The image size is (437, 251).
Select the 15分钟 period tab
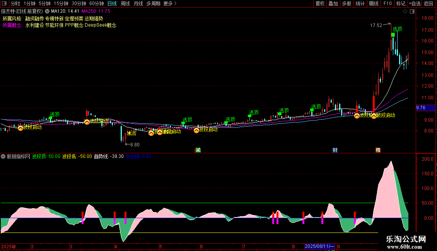[x=61, y=3]
